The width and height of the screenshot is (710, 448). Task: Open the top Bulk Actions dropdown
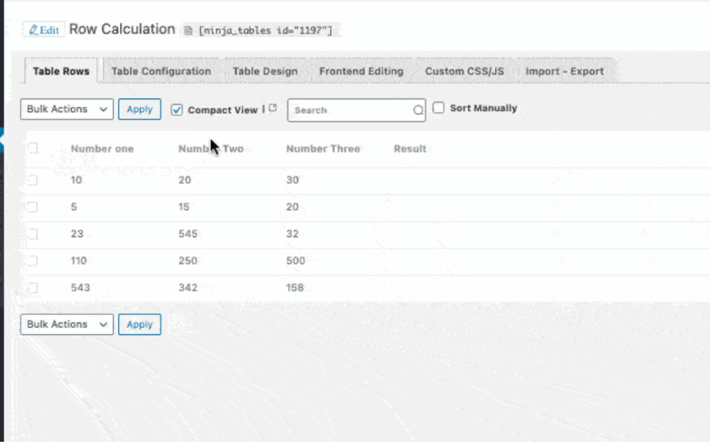pos(67,109)
